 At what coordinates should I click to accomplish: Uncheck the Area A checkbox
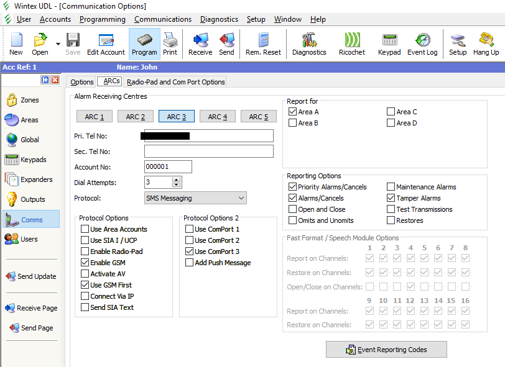tap(292, 112)
